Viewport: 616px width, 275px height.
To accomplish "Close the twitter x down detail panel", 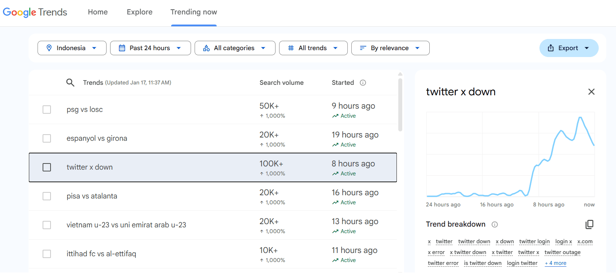I will pyautogui.click(x=591, y=92).
